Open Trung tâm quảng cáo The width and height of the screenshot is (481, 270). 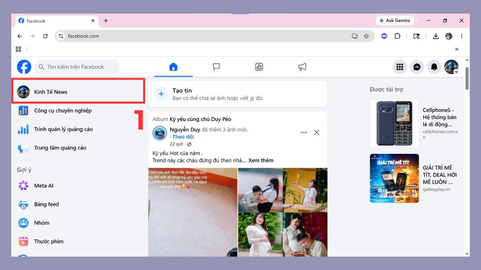pos(60,148)
